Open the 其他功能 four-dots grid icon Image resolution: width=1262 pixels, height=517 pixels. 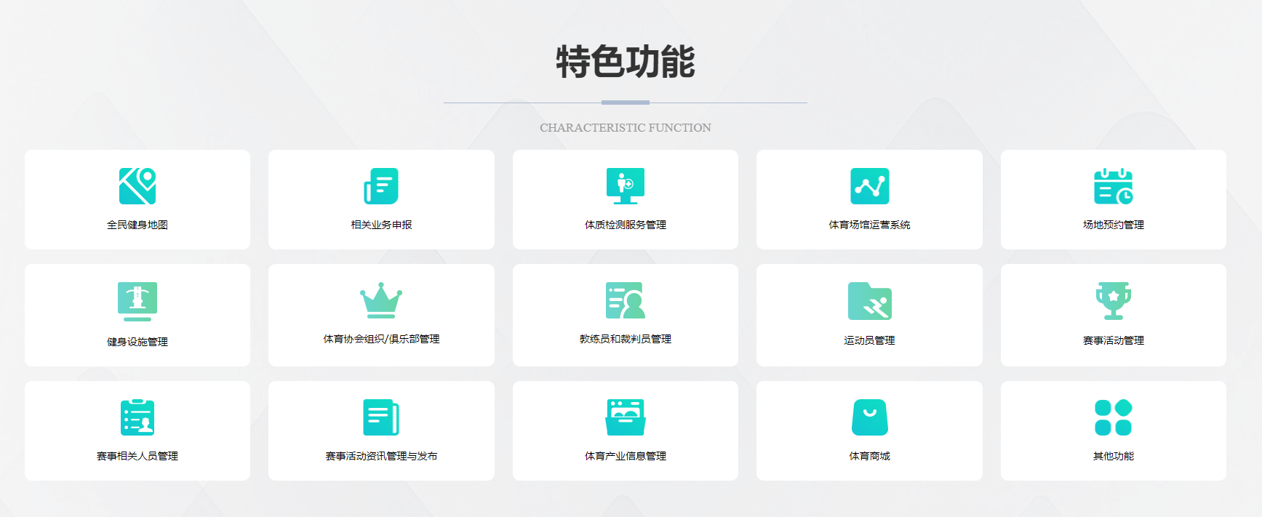pos(1113,417)
